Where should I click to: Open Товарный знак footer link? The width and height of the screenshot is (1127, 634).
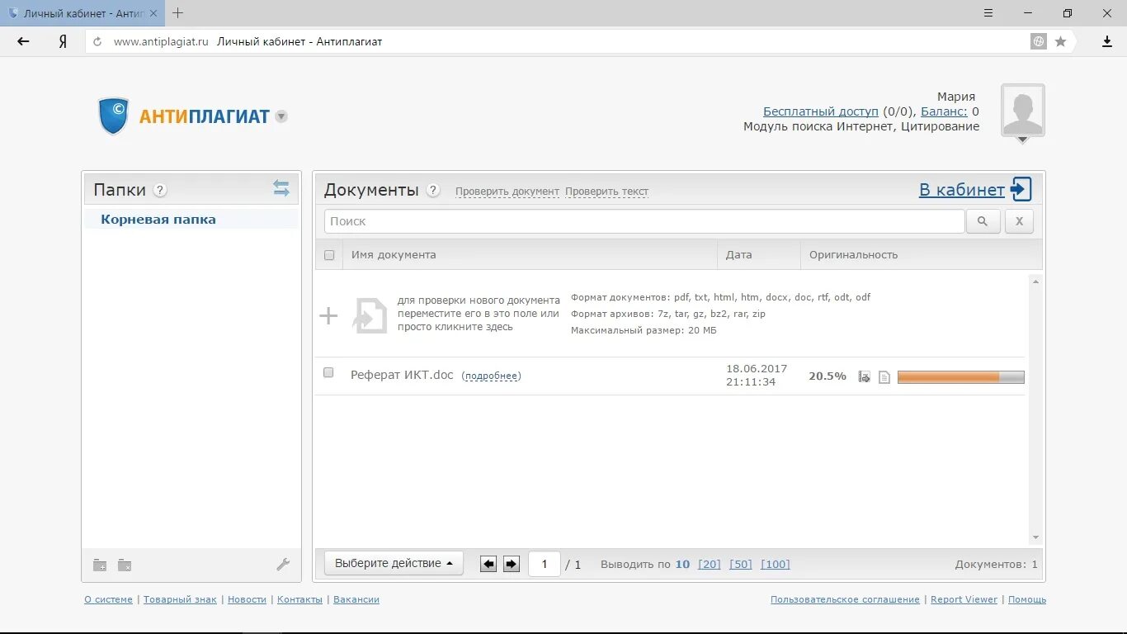[180, 599]
